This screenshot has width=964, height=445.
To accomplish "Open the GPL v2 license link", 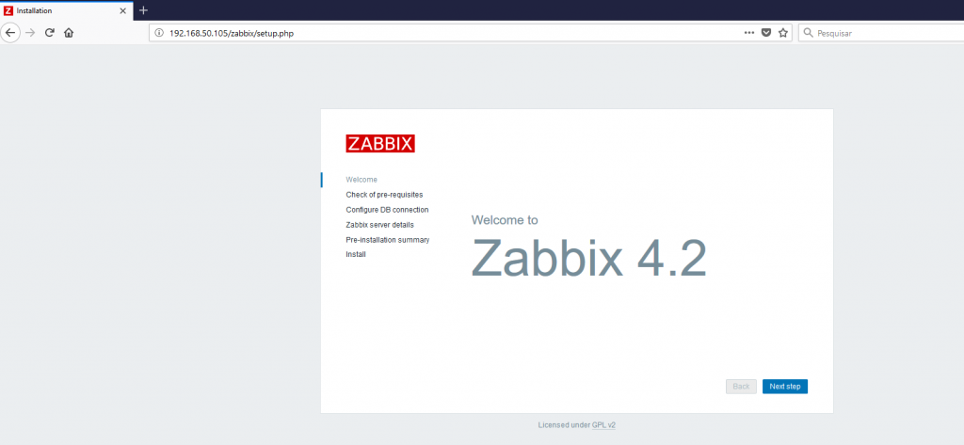I will [x=603, y=424].
